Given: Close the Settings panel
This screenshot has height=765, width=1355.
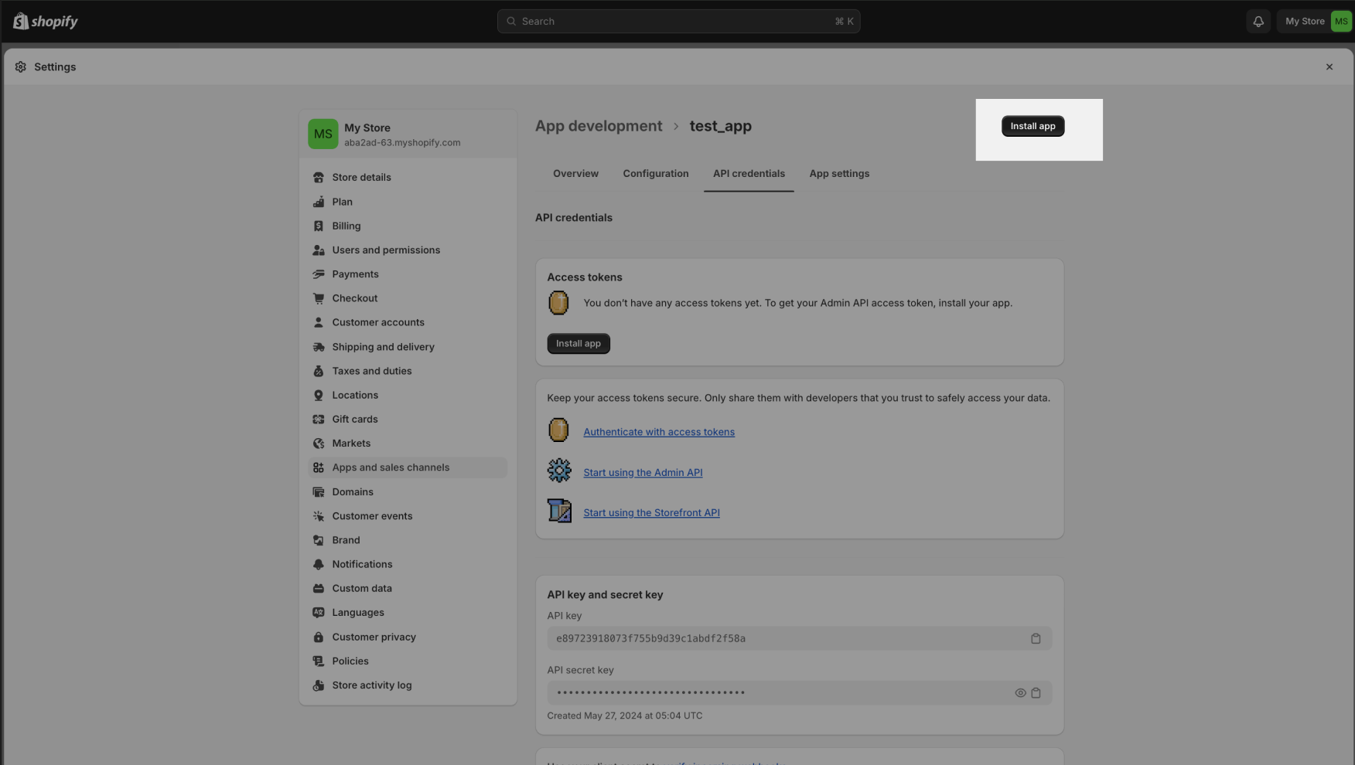Looking at the screenshot, I should 1329,67.
